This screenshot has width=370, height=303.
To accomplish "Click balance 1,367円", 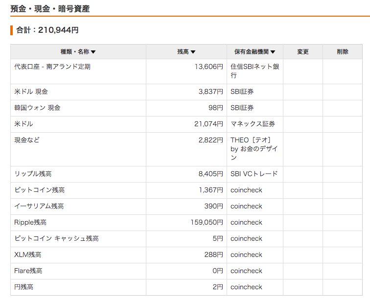I will [x=211, y=190].
